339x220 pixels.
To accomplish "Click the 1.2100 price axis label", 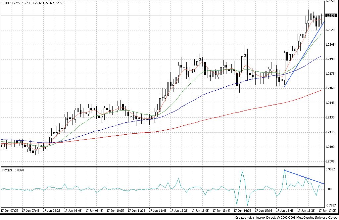I will pyautogui.click(x=330, y=147).
